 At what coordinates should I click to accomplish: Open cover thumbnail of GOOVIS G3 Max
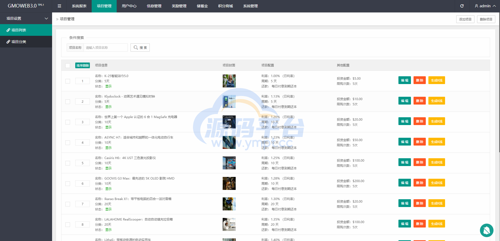[229, 183]
